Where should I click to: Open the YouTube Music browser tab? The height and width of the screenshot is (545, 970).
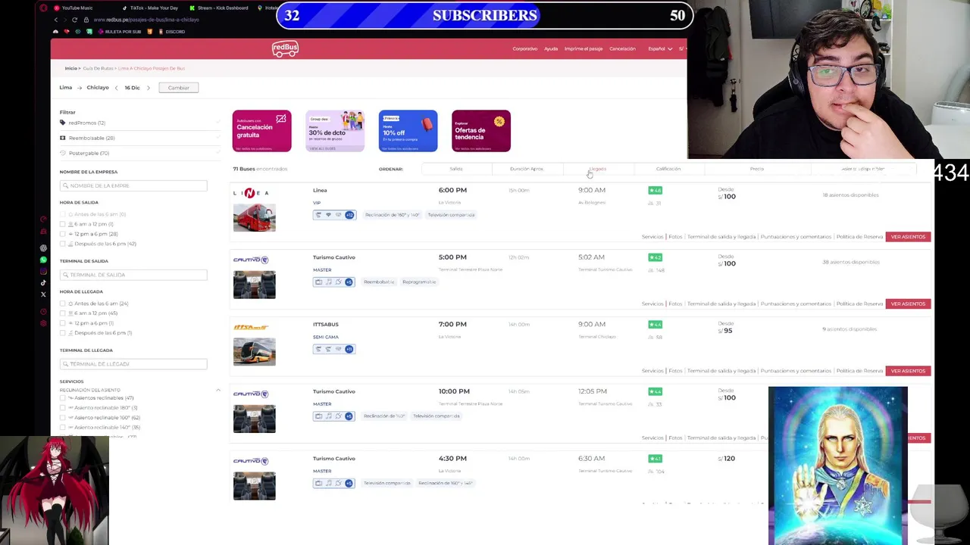click(73, 8)
